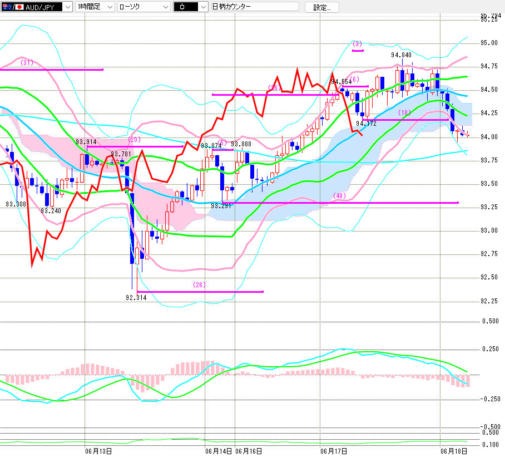
Task: Open the ローソク chart type dropdown
Action: pyautogui.click(x=143, y=7)
